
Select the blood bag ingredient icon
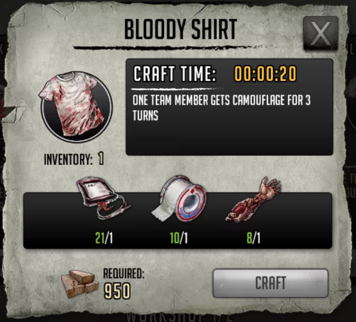[103, 198]
